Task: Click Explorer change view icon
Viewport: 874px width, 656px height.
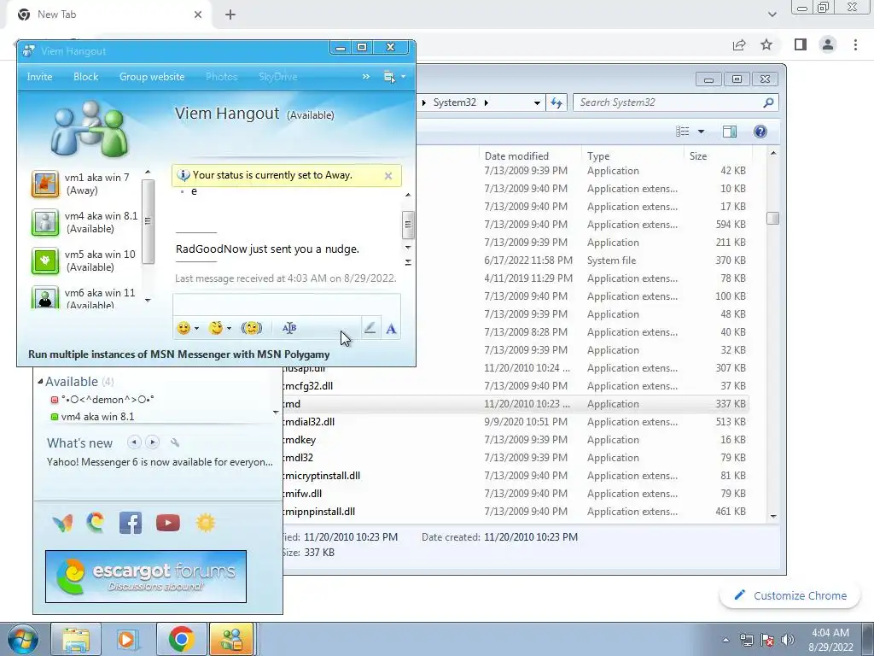Action: pyautogui.click(x=683, y=131)
